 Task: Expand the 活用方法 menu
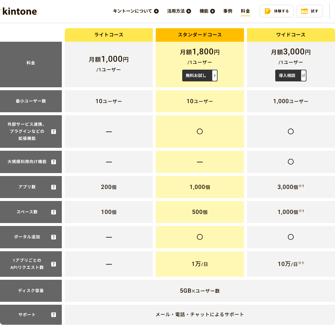click(179, 11)
